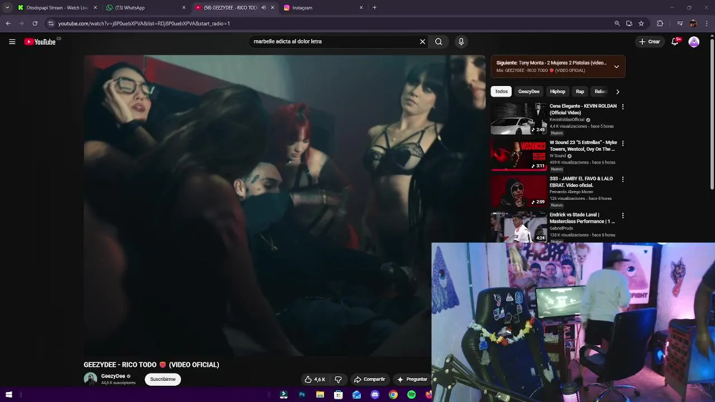
Task: Open the Windows Start button
Action: tap(9, 395)
